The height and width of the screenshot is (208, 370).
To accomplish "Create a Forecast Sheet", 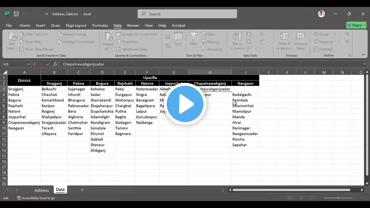I will click(301, 41).
